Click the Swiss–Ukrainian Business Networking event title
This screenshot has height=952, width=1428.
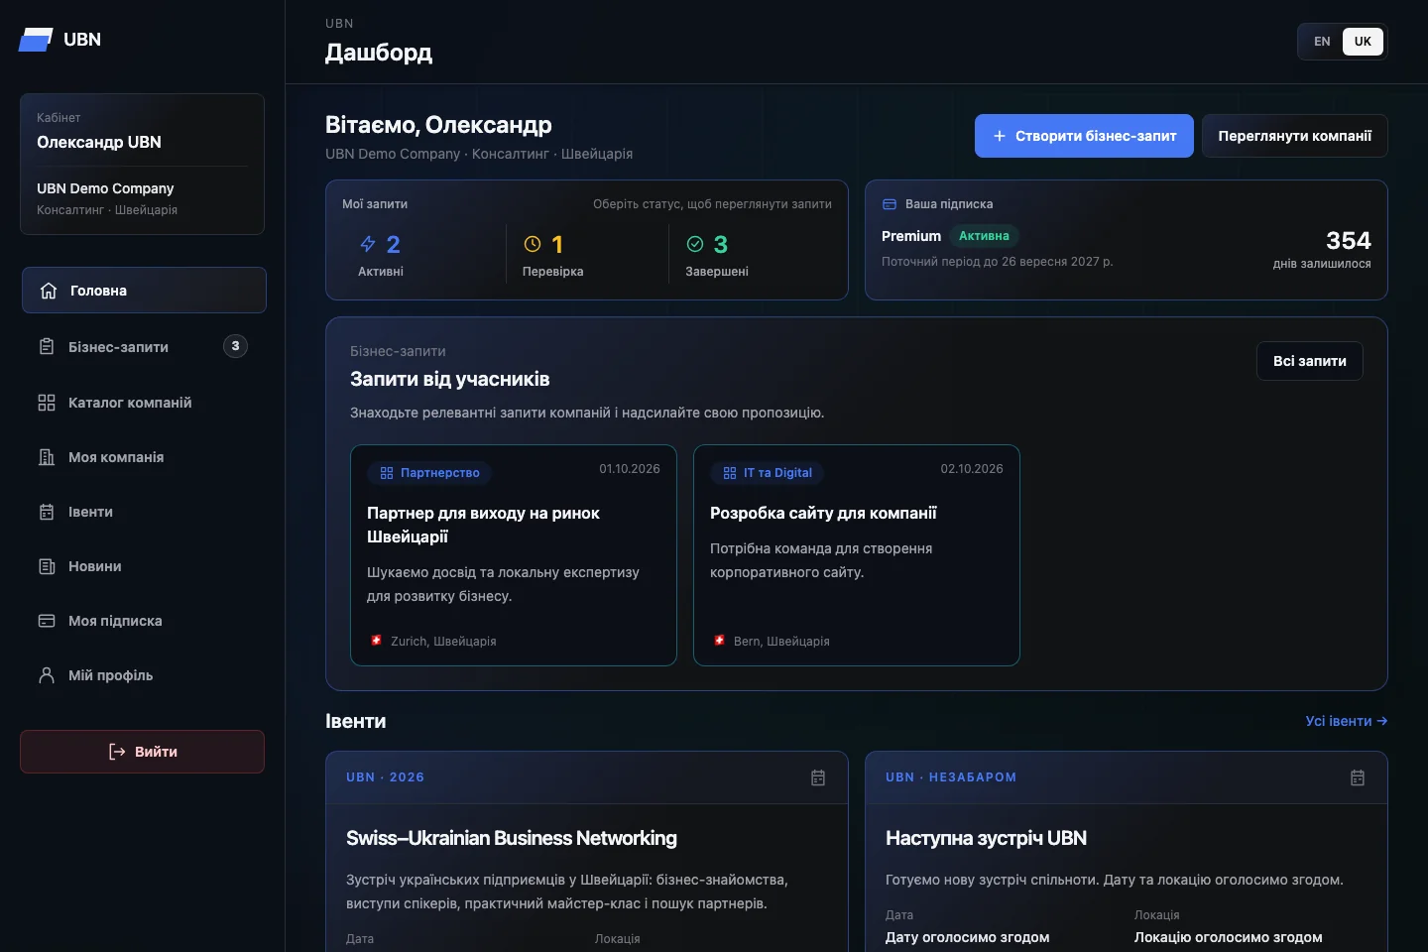click(512, 838)
